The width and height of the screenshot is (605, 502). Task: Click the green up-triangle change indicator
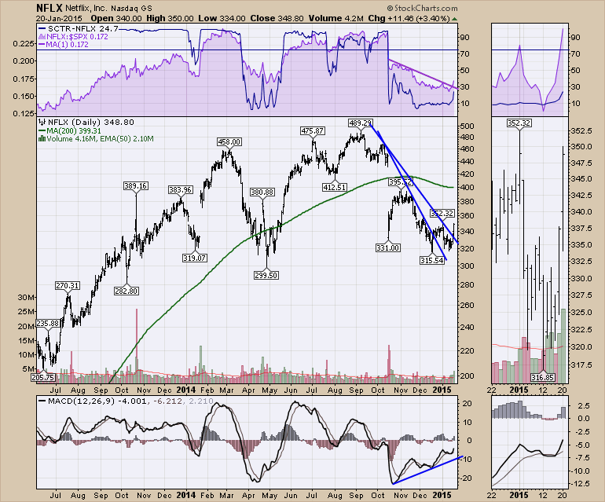tap(454, 19)
